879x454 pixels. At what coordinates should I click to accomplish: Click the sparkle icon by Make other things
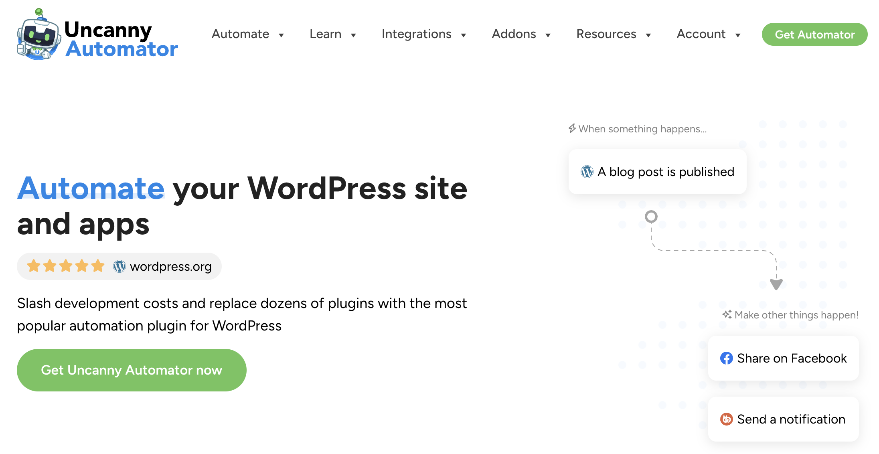point(727,314)
